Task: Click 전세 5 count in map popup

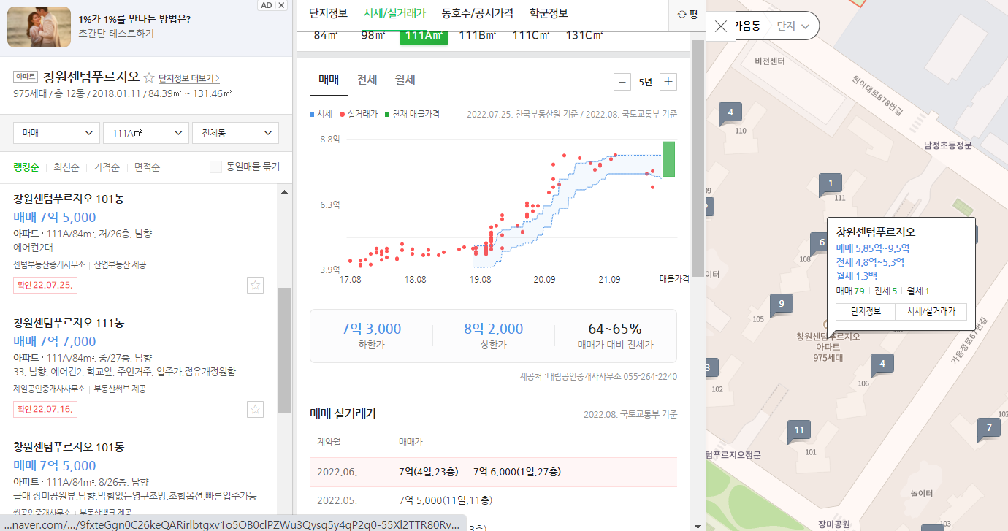Action: [885, 291]
